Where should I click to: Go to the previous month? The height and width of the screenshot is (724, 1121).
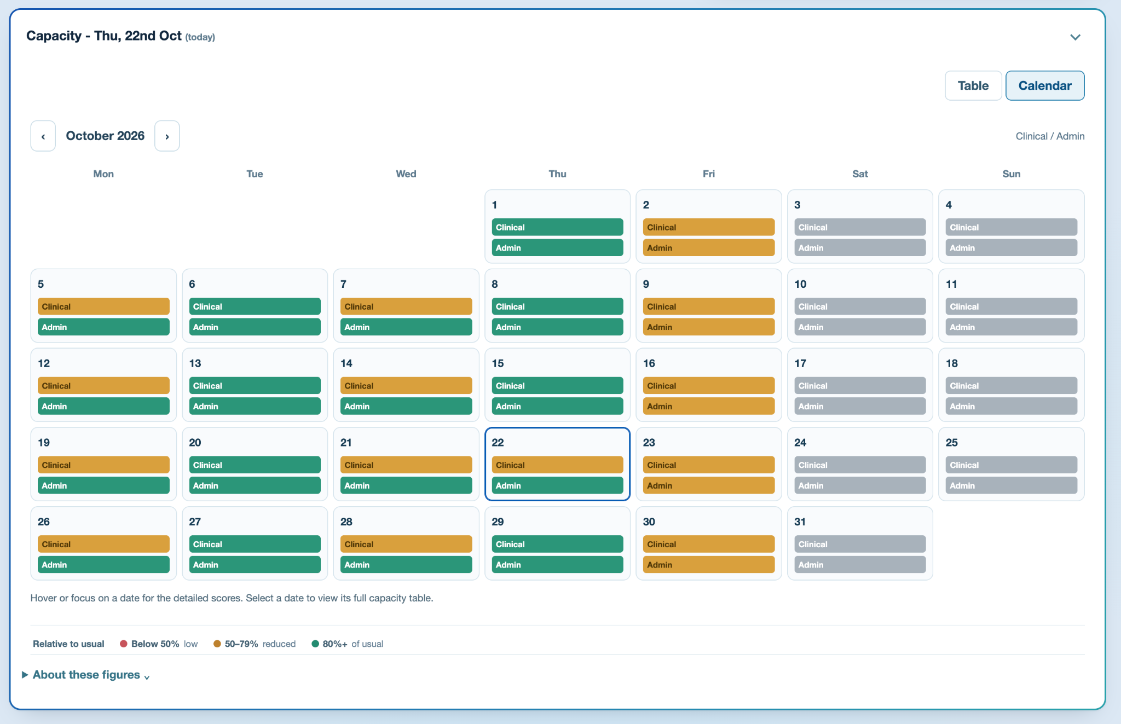coord(43,136)
